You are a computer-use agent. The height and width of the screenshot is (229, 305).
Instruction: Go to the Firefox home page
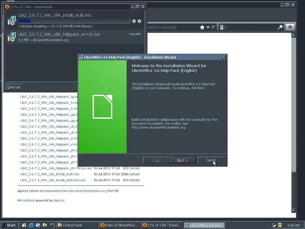(290, 27)
